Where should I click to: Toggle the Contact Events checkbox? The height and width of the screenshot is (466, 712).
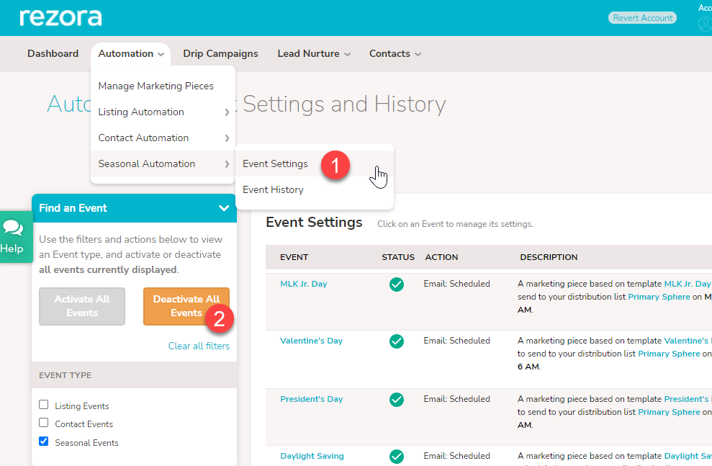[44, 423]
